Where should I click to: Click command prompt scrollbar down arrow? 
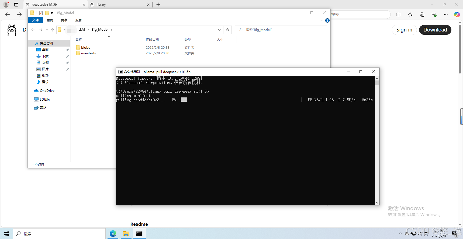coord(377,203)
